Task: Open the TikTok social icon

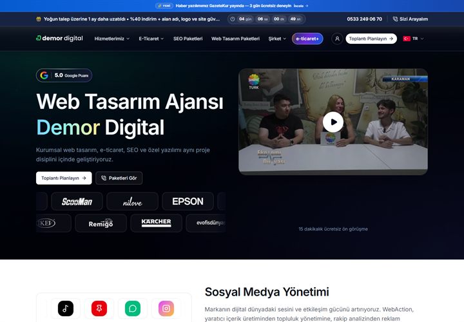Action: (x=66, y=308)
